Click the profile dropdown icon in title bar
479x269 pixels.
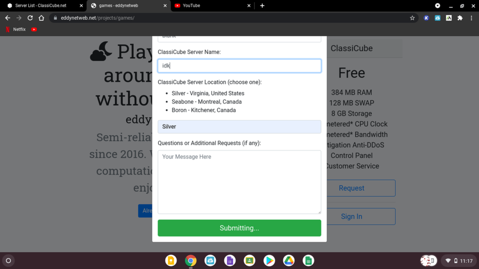click(437, 5)
